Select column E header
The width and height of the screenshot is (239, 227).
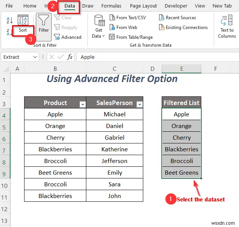tap(182, 69)
